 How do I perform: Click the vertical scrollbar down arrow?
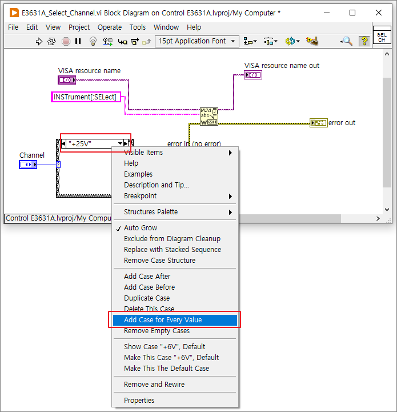click(387, 209)
